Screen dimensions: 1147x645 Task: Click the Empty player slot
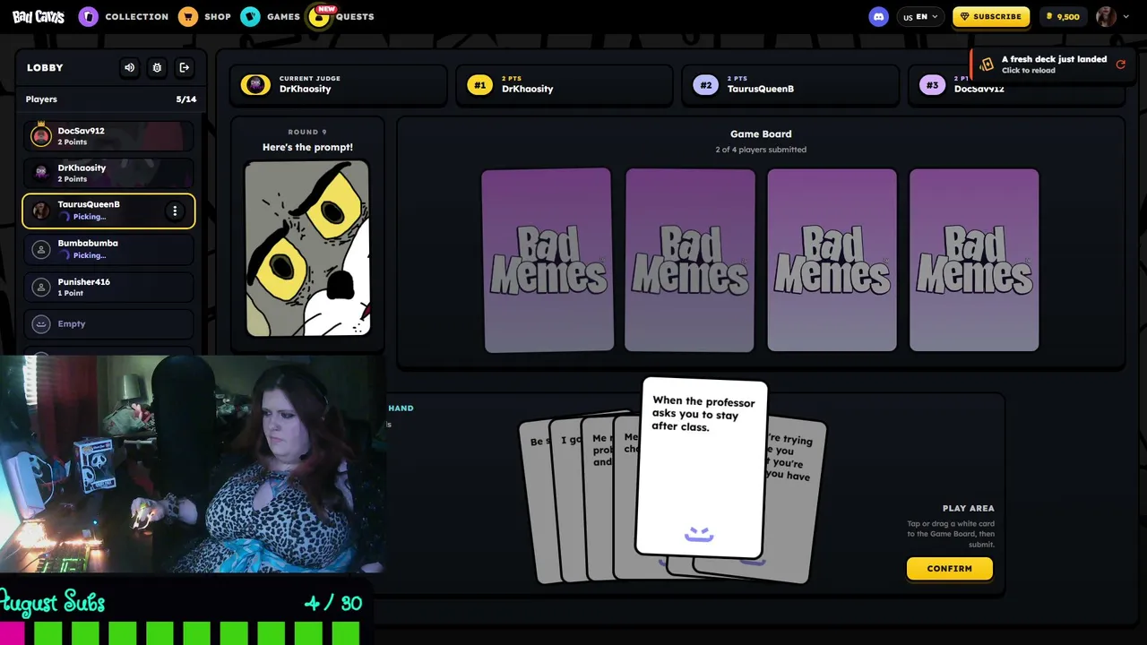coord(108,323)
